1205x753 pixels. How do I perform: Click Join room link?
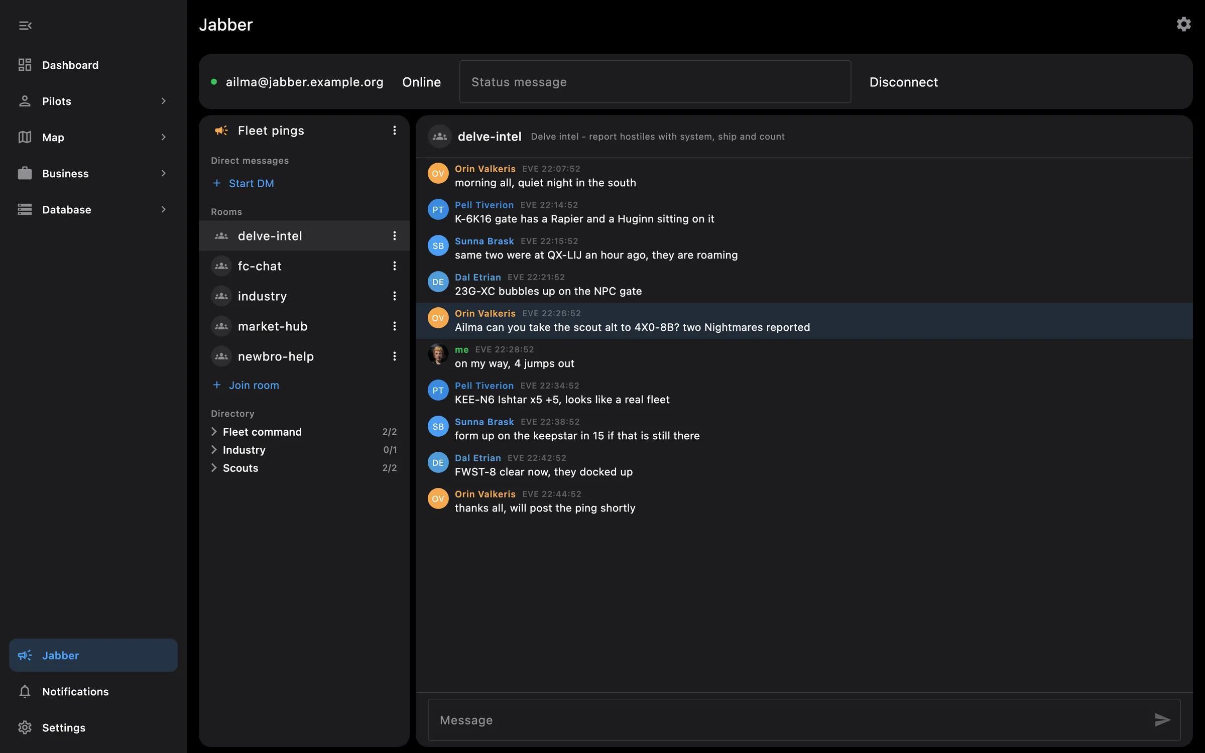point(246,386)
